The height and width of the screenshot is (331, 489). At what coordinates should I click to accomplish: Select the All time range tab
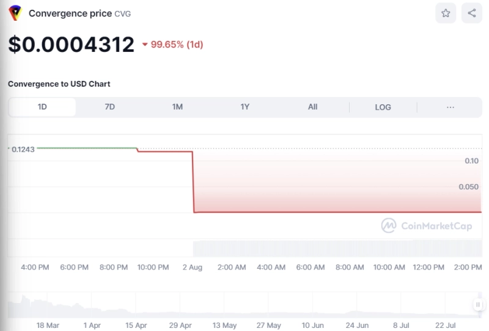coord(312,107)
